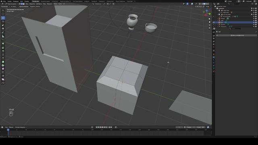The image size is (258, 145).
Task: Open the Options dropdown in viewport header
Action: click(208, 6)
